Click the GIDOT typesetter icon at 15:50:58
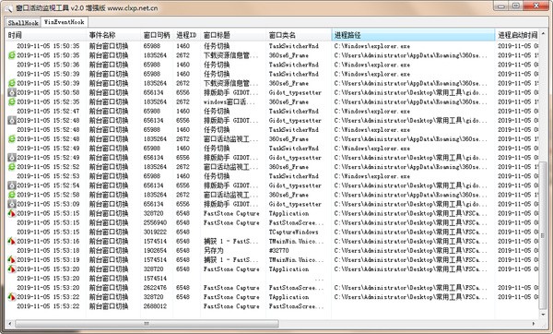The width and height of the screenshot is (553, 334). tap(12, 92)
